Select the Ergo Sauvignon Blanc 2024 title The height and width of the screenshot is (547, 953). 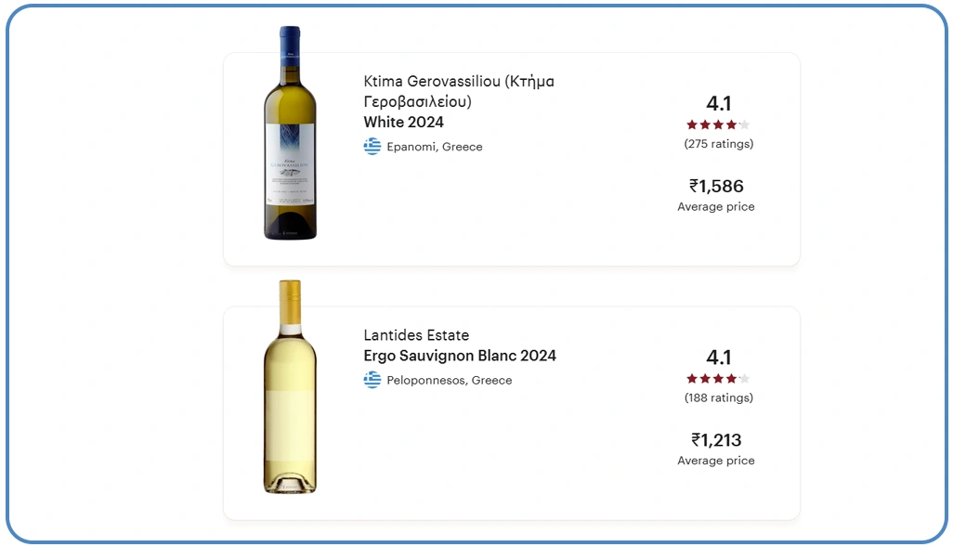pyautogui.click(x=460, y=356)
